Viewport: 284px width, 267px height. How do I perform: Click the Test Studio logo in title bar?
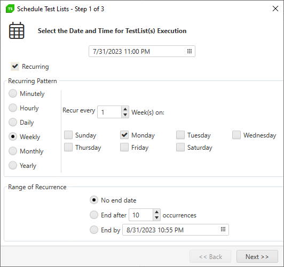point(10,9)
